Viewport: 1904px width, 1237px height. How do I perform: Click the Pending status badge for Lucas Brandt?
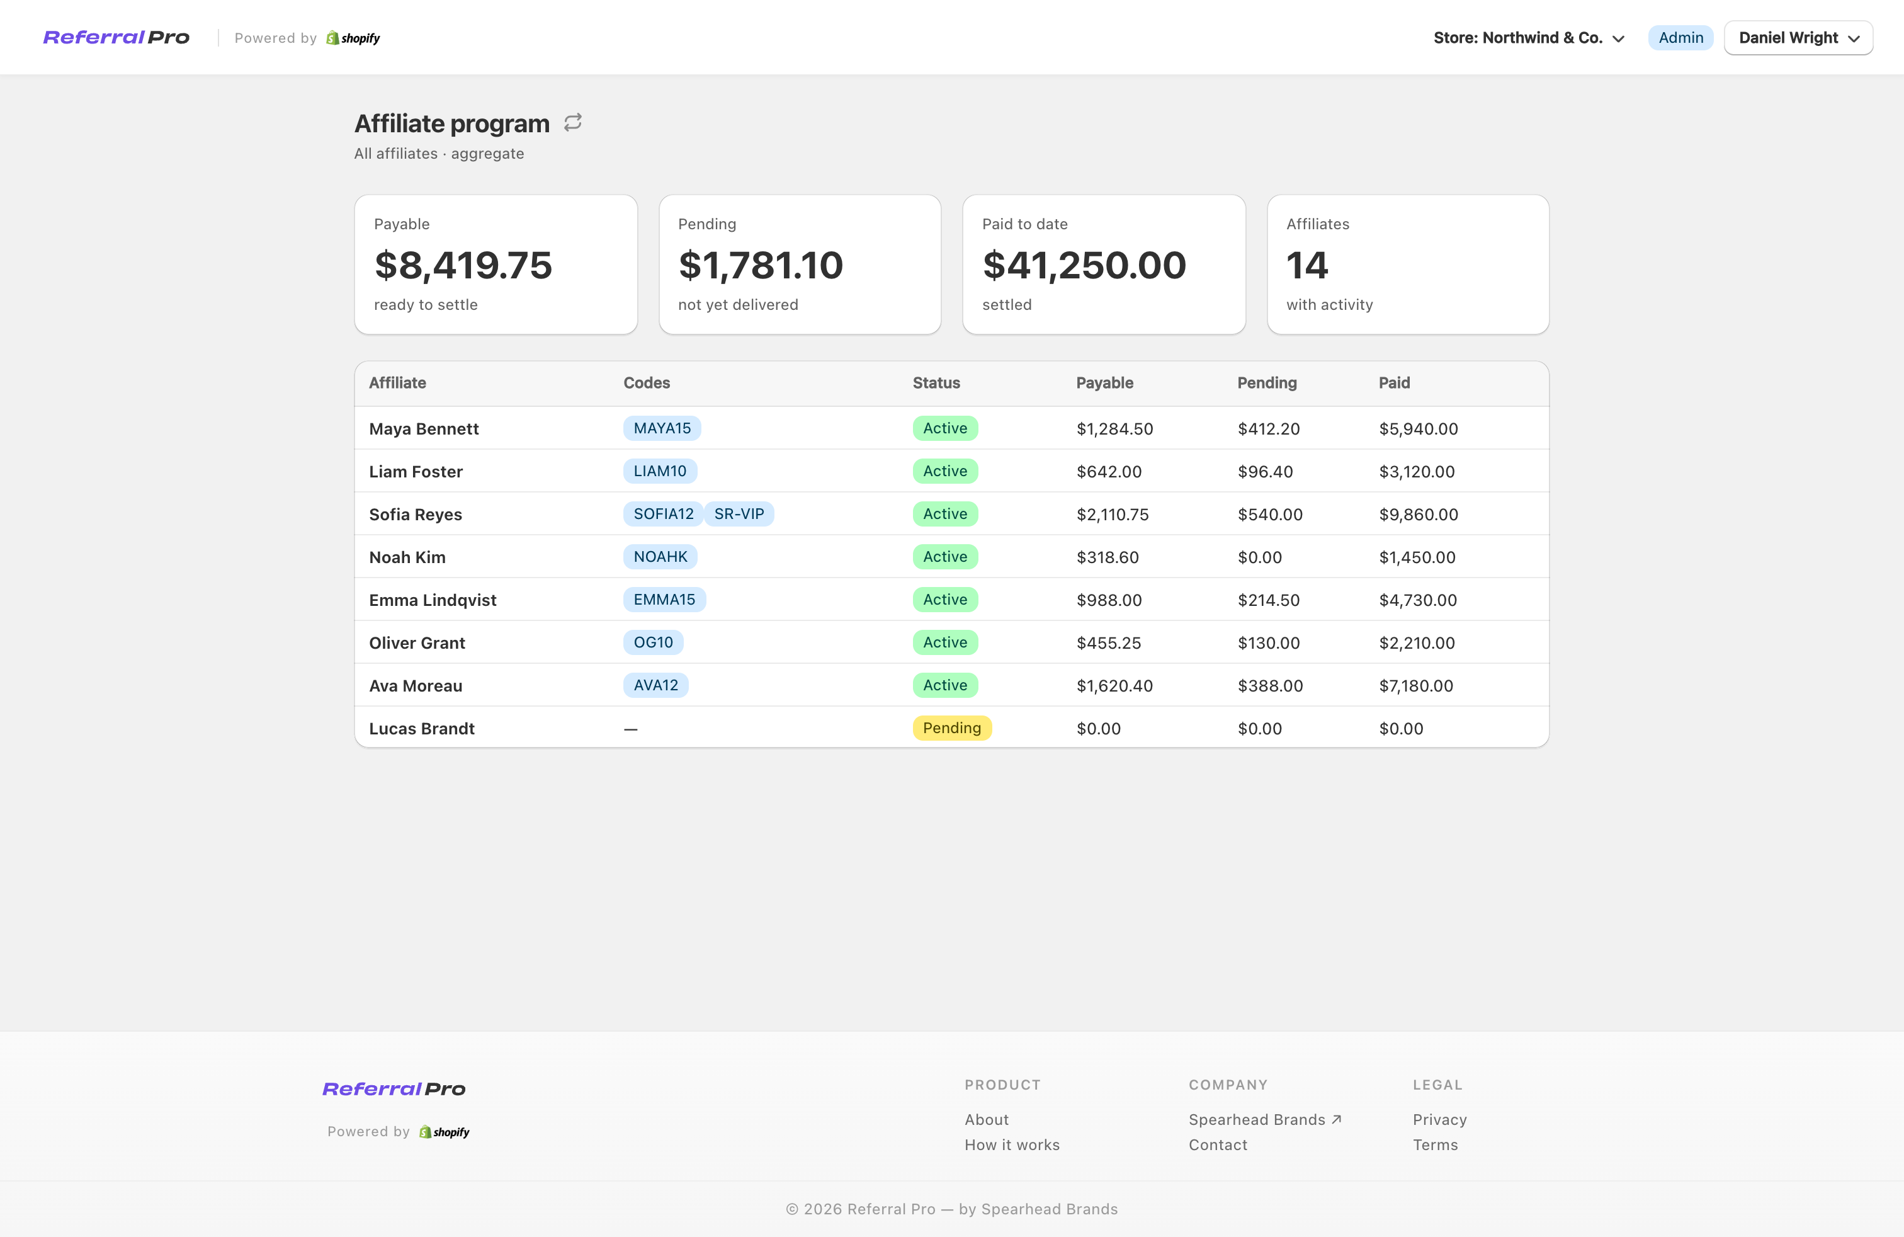point(951,728)
